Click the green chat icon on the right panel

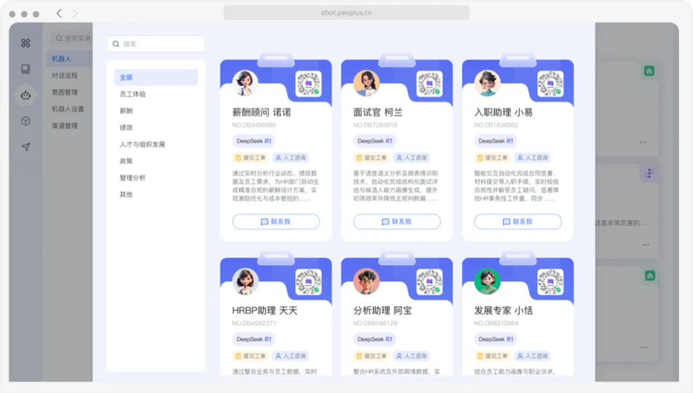click(649, 71)
